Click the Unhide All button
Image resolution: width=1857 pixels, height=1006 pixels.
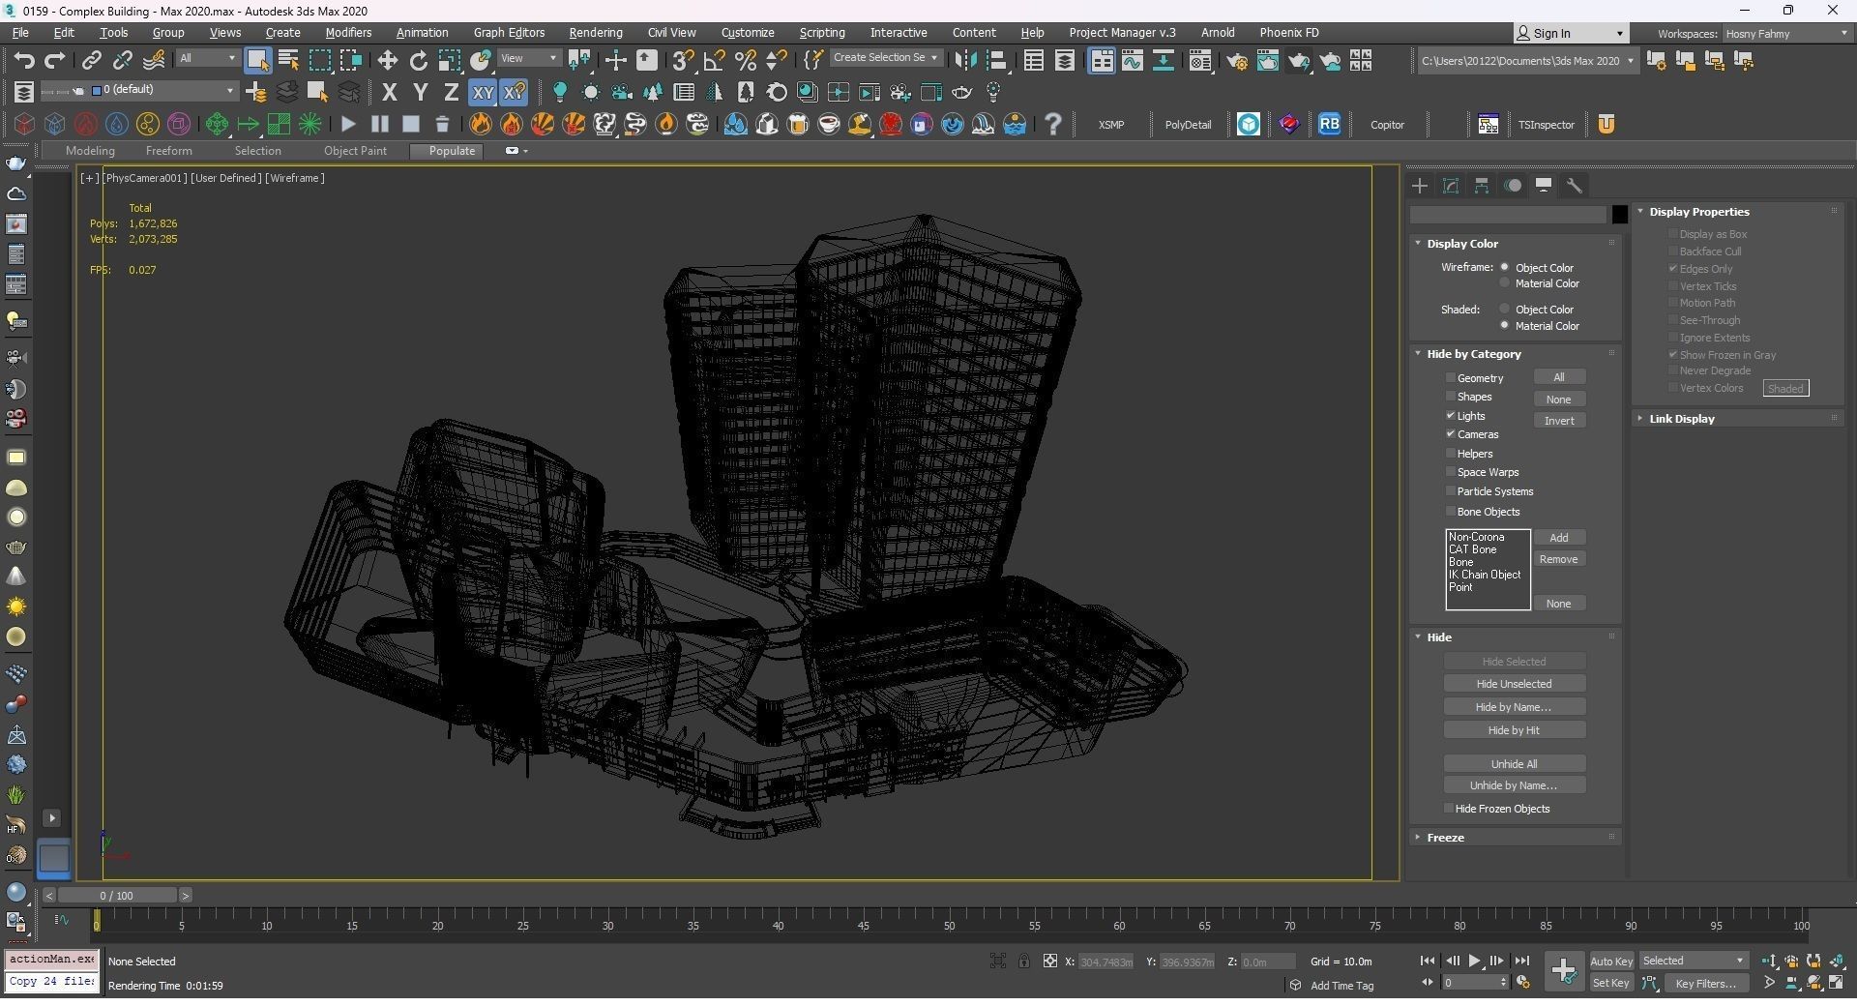click(x=1514, y=763)
